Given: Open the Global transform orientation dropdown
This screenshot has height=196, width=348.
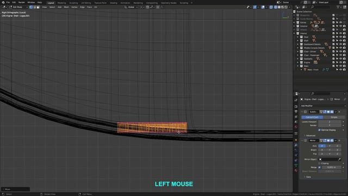Looking at the screenshot, I should (x=131, y=7).
